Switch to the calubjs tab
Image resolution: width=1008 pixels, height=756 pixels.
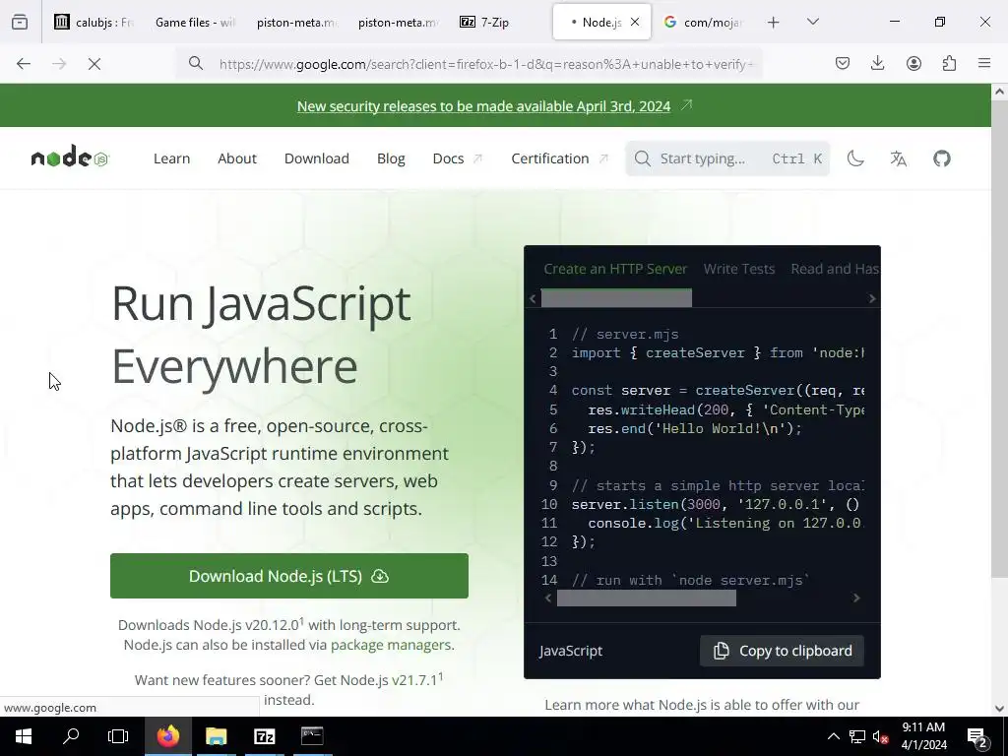tap(94, 22)
